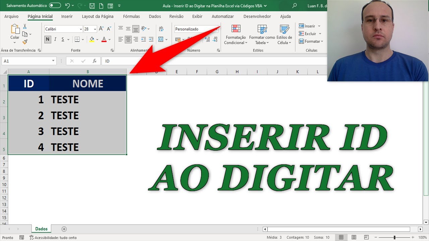Click the Copy icon in clipboard group
Screen dimensions: 429x241
[x=25, y=34]
